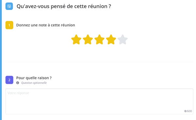196x120 pixels.
Task: Click the bold zero in the character counter
Action: point(185,111)
